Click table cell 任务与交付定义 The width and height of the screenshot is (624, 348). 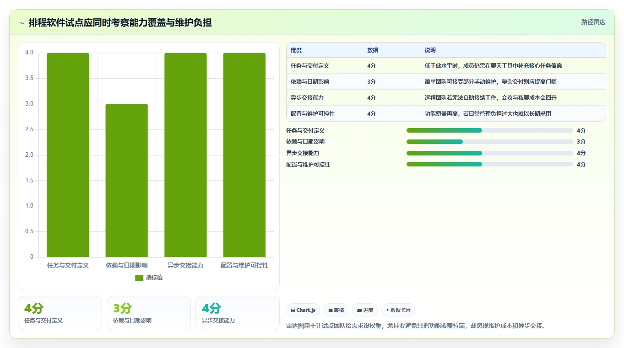[x=310, y=66]
